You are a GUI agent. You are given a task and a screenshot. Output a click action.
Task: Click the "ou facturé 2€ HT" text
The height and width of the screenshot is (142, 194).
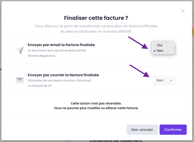coord(40,86)
